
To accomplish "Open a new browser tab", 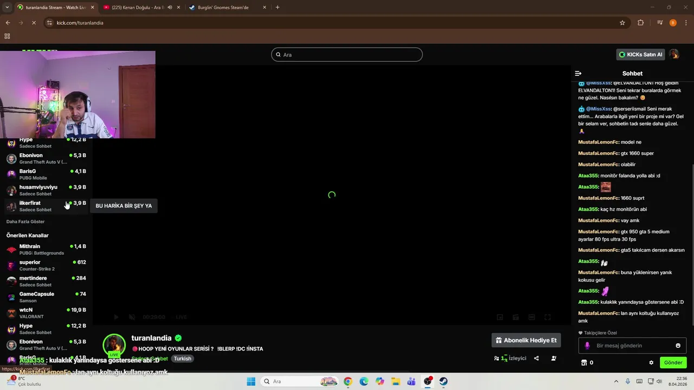I will (277, 8).
